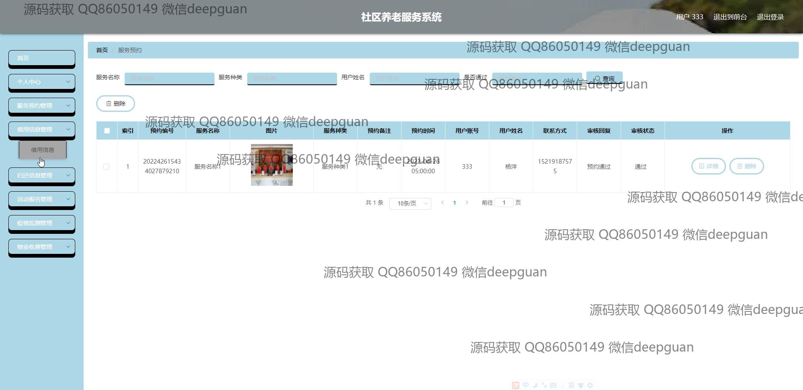803x390 pixels.
Task: Select the 借用信息 submenu item
Action: [43, 150]
